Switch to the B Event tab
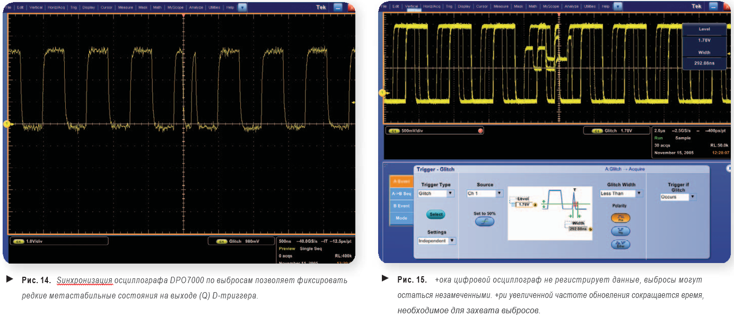734x317 pixels. (400, 205)
